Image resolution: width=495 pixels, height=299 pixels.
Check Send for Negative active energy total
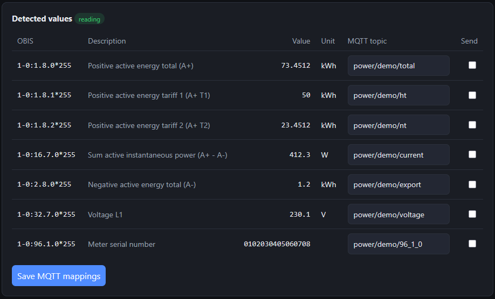(x=472, y=184)
